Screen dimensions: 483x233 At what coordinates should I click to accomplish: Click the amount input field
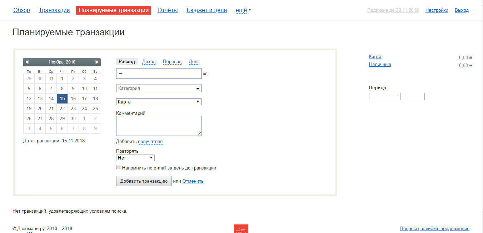(x=159, y=74)
